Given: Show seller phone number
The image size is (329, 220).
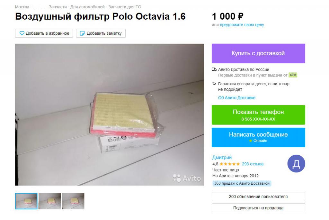Looking at the screenshot, I should [x=258, y=115].
